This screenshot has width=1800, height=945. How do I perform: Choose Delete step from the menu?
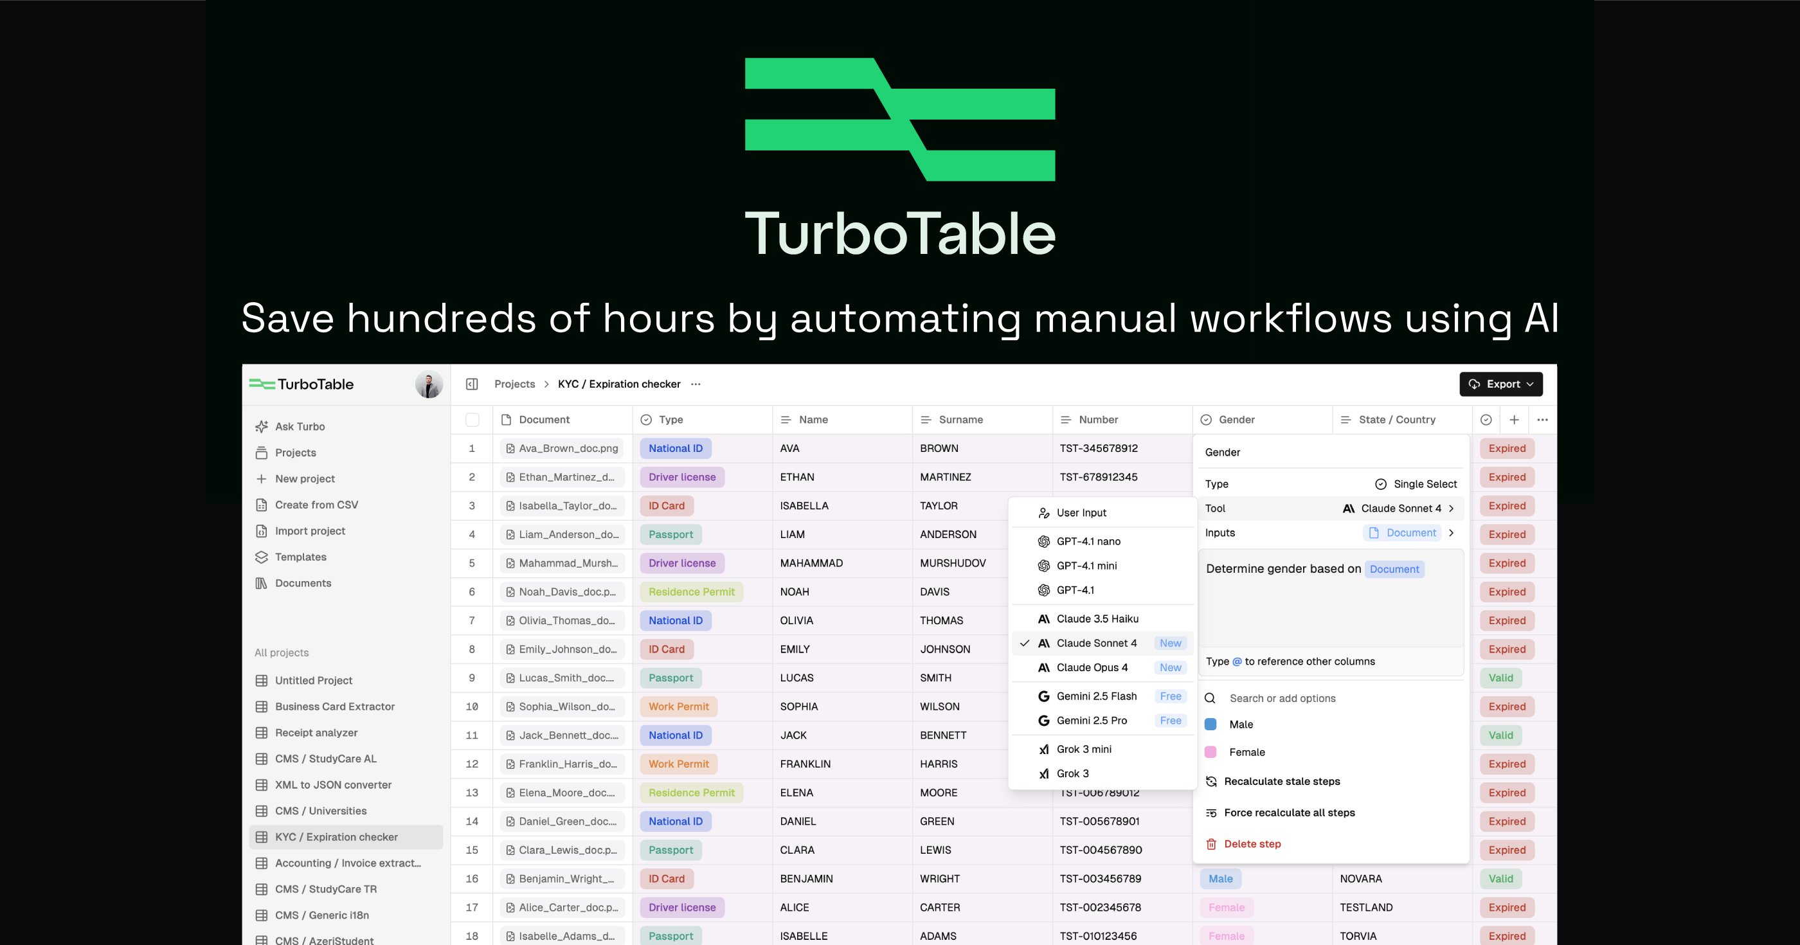(1252, 843)
